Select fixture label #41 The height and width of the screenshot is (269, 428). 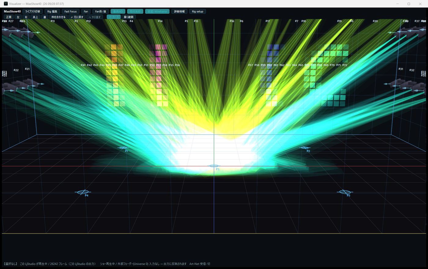(x=83, y=65)
